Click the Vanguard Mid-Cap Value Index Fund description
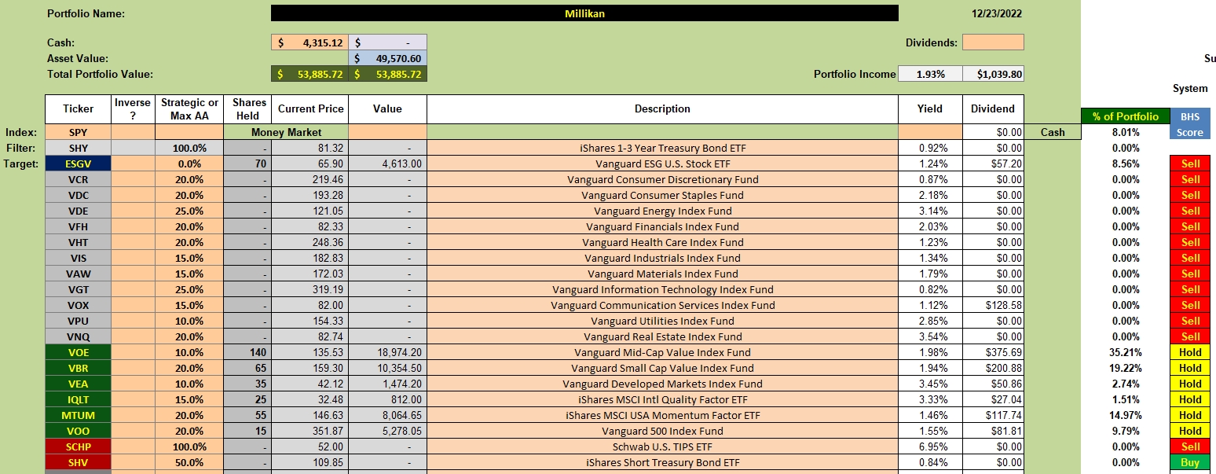This screenshot has width=1216, height=474. pos(662,352)
